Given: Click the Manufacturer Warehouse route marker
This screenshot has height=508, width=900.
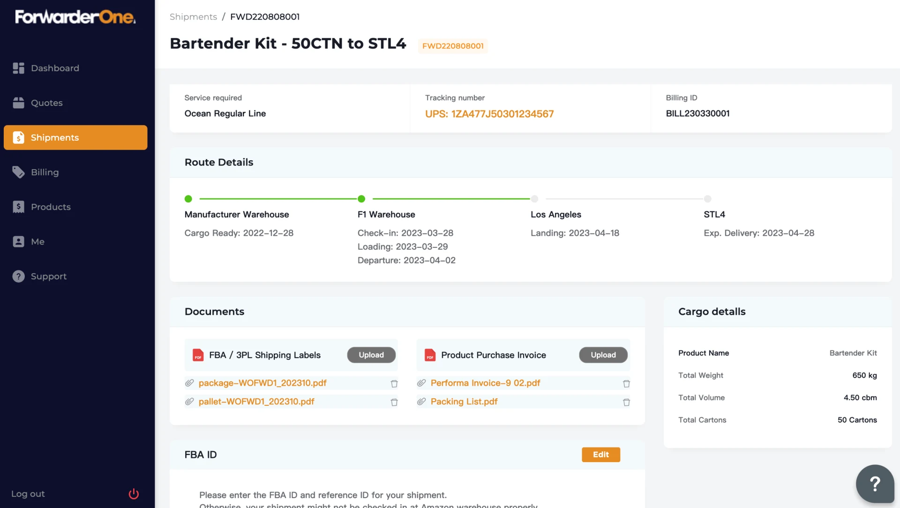Looking at the screenshot, I should (188, 199).
